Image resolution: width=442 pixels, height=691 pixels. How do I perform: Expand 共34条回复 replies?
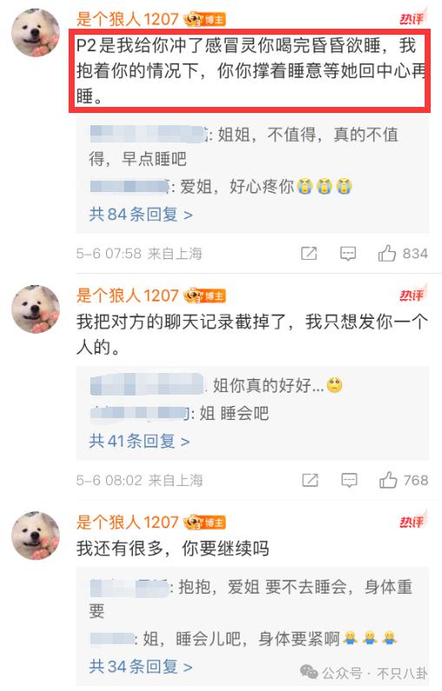(141, 667)
